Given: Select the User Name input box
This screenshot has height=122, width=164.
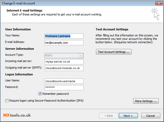Looking at the screenshot, I should click(64, 81).
